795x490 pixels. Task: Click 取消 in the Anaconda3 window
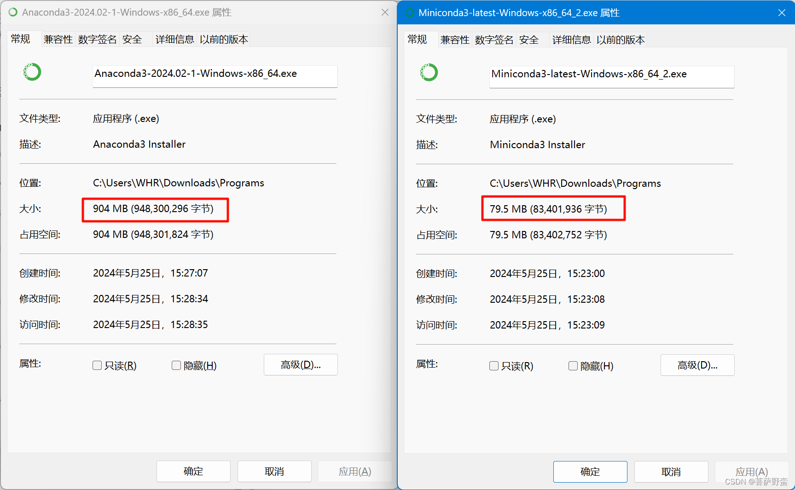[x=274, y=471]
